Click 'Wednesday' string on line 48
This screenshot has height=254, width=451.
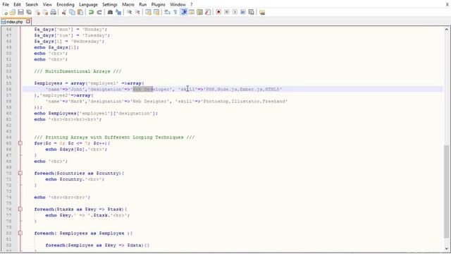point(87,42)
